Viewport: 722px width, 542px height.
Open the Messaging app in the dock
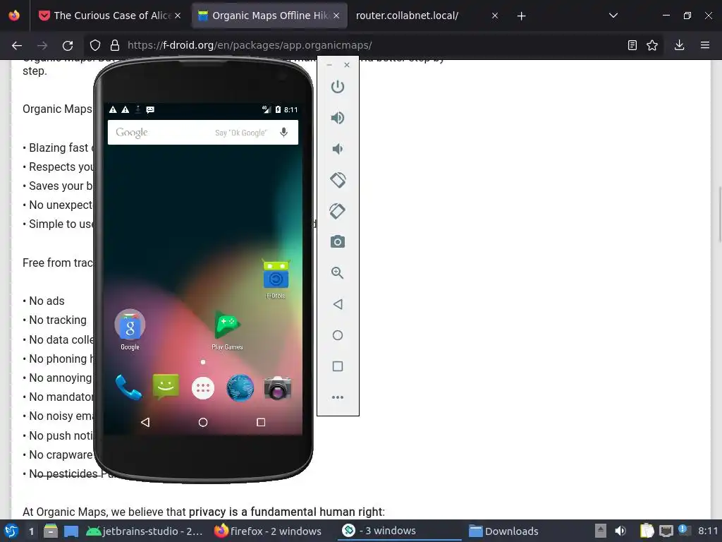click(166, 387)
